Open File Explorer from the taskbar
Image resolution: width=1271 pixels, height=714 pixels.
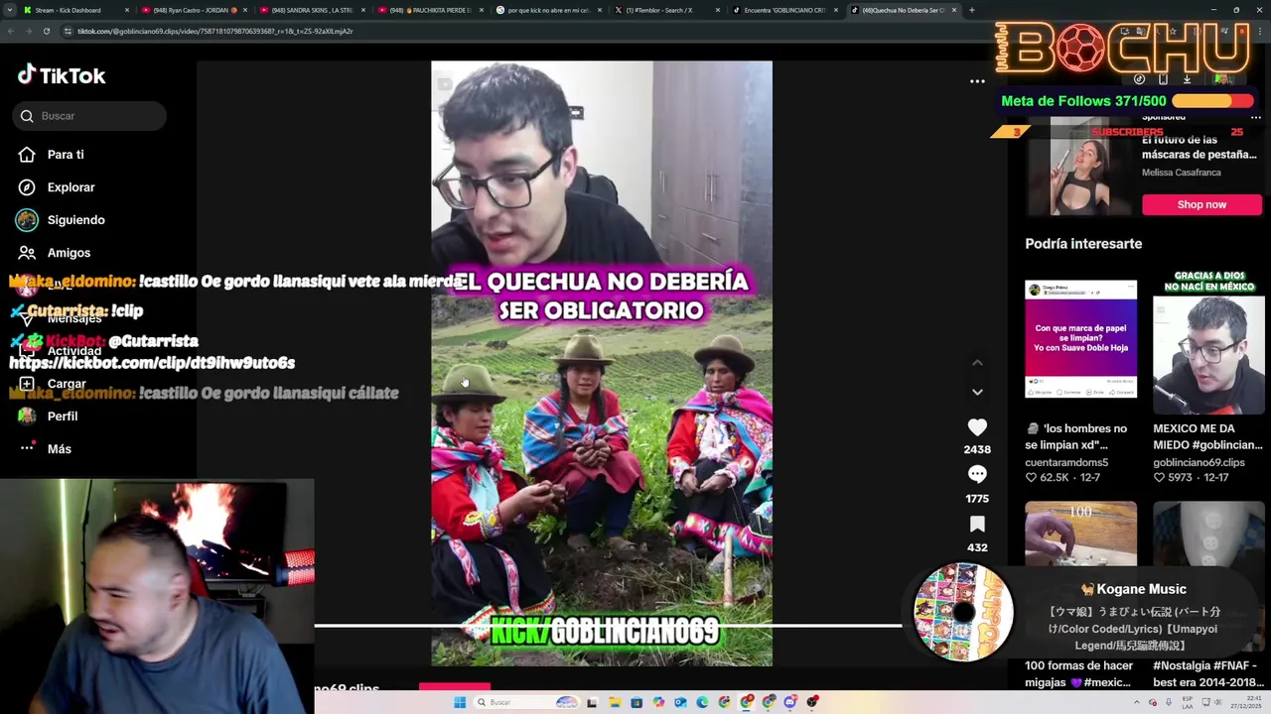tap(615, 702)
